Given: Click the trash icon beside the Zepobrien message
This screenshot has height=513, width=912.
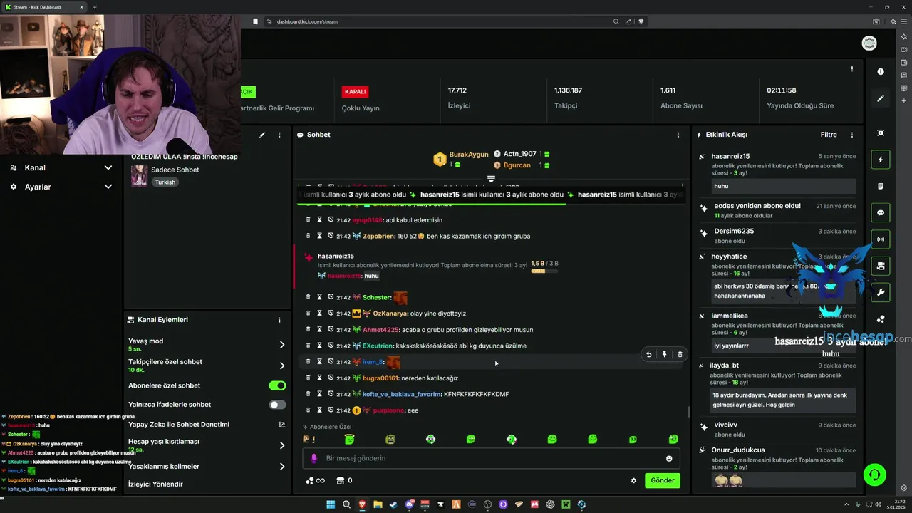Looking at the screenshot, I should (308, 236).
